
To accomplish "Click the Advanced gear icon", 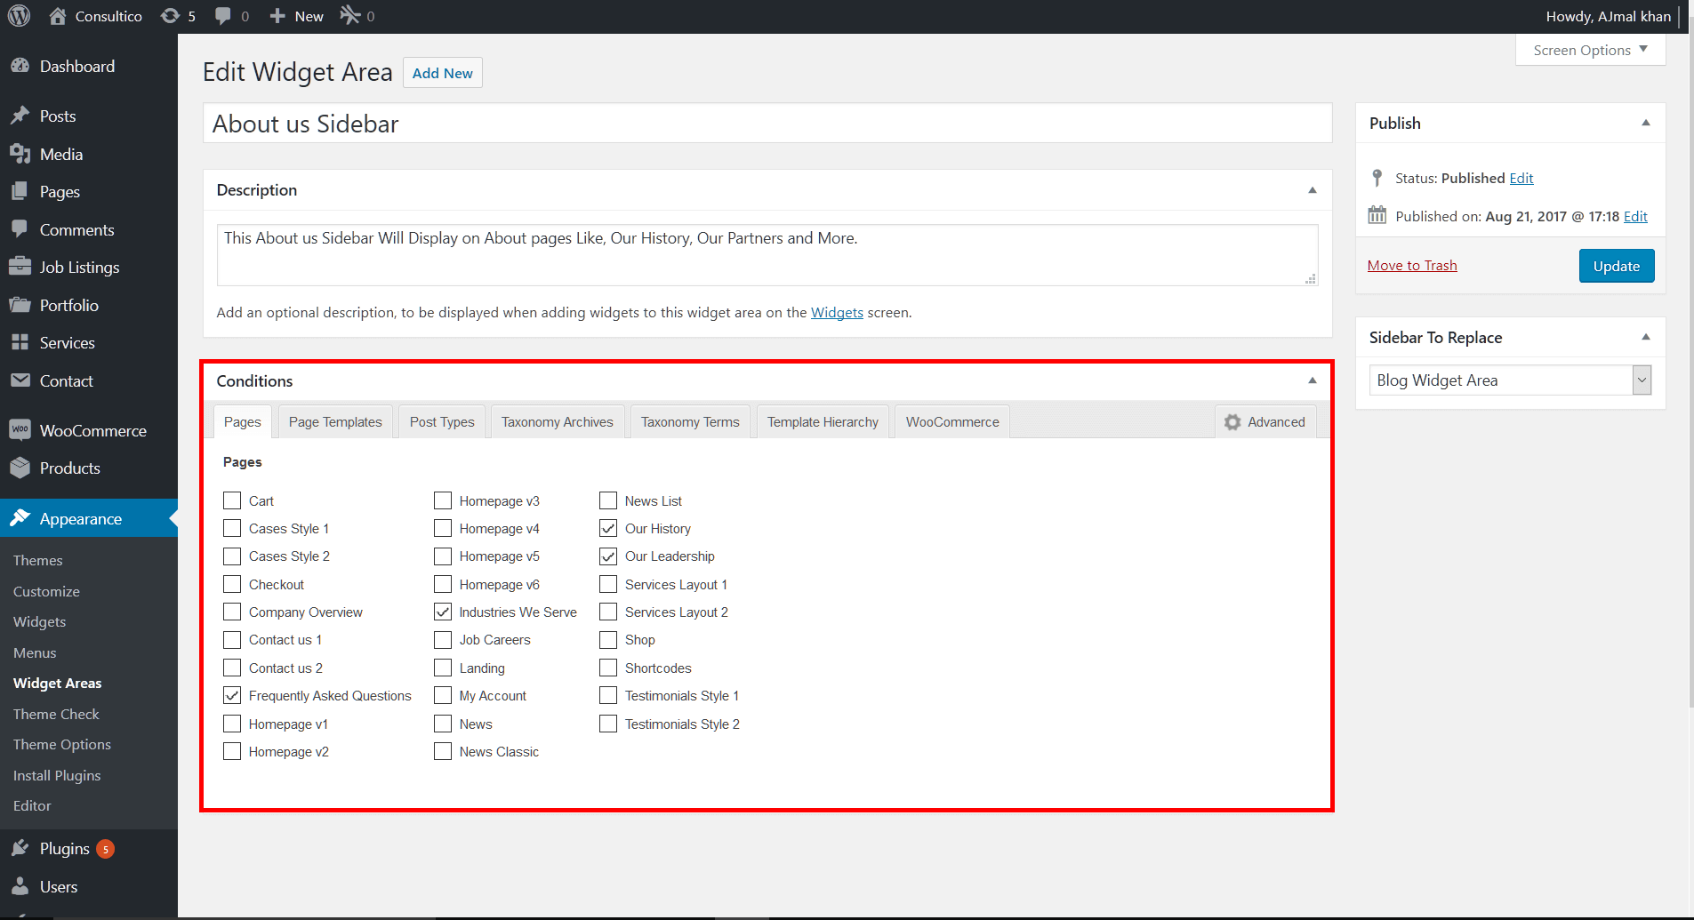I will [1232, 422].
